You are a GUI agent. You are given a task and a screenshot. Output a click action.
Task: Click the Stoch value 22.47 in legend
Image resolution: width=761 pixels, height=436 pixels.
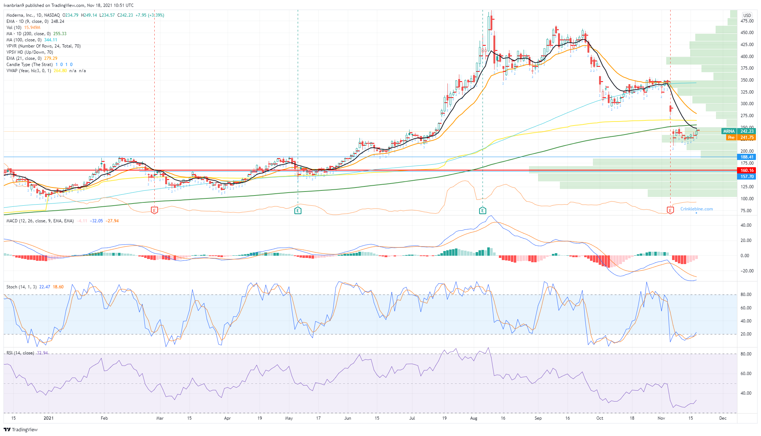(x=45, y=287)
